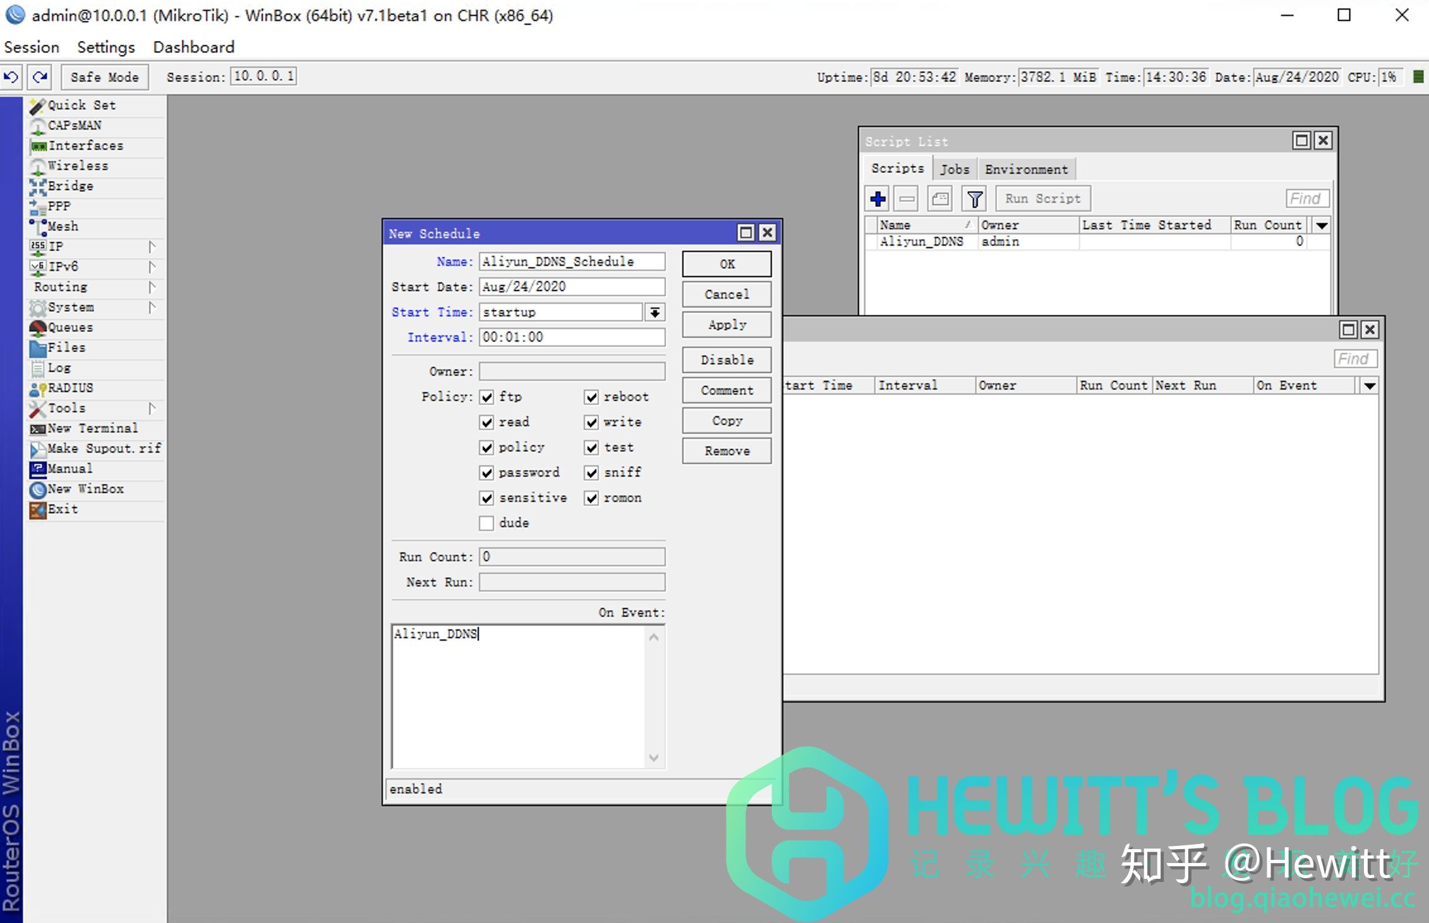Enable the dude policy checkbox
This screenshot has height=923, width=1429.
point(486,523)
